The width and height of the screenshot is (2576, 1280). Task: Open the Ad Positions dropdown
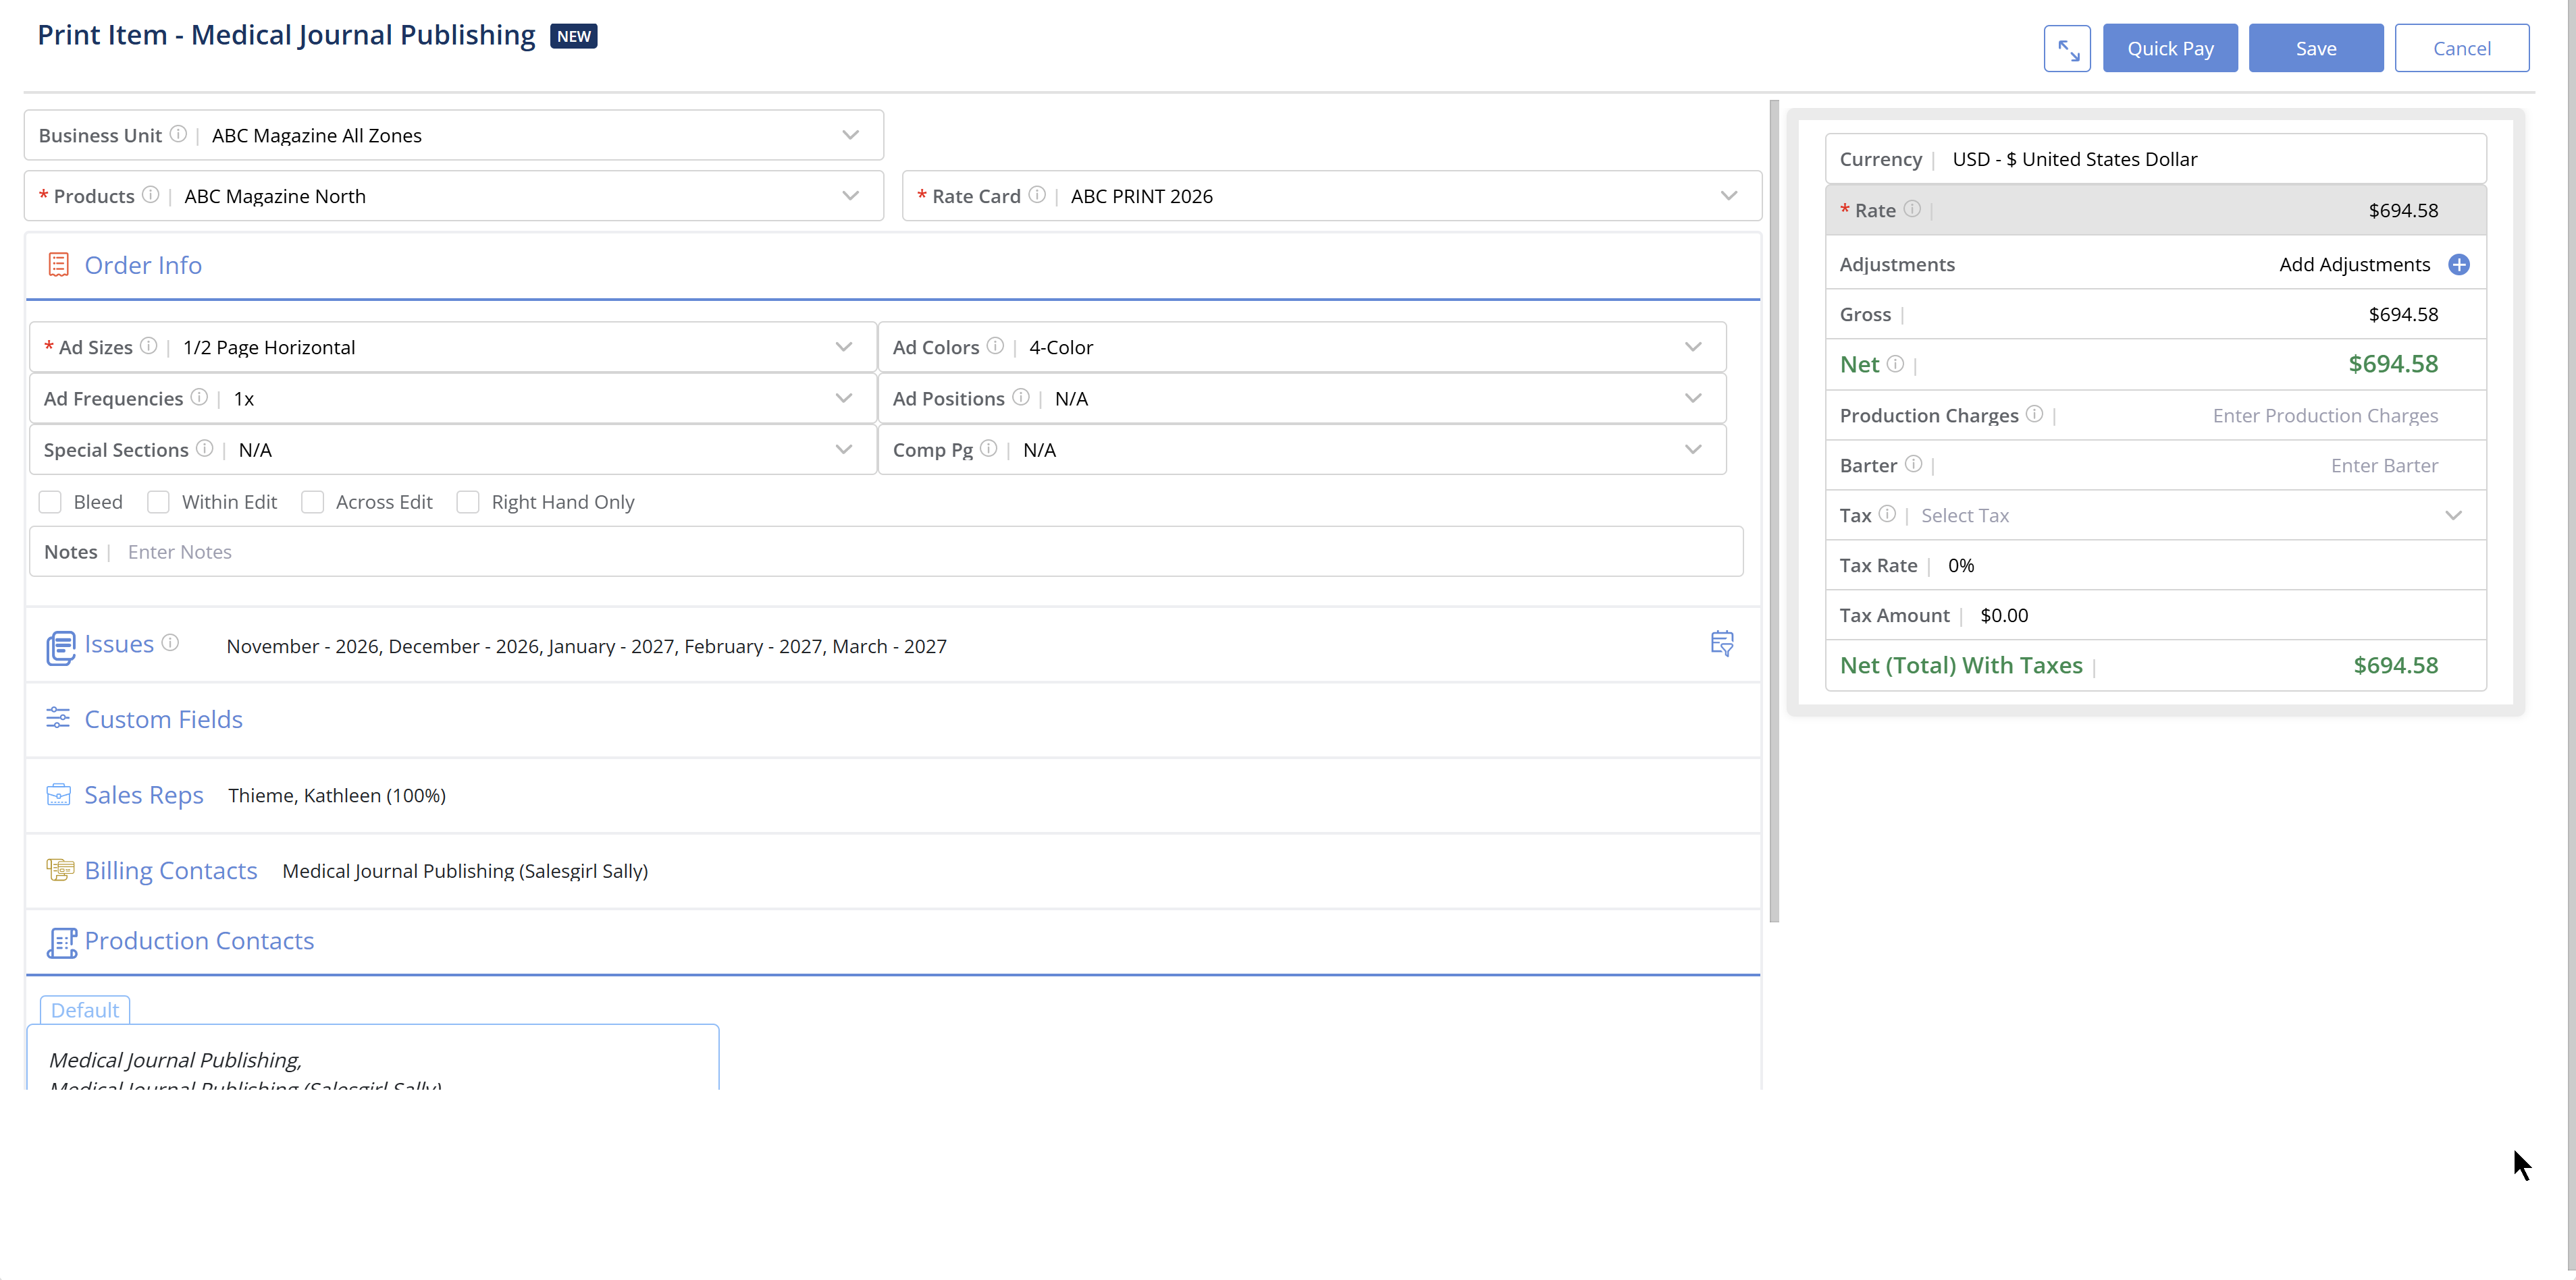[1693, 397]
